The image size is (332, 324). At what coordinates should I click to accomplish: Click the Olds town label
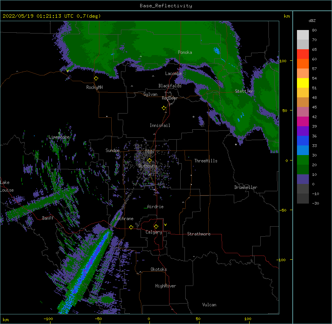tap(149, 152)
